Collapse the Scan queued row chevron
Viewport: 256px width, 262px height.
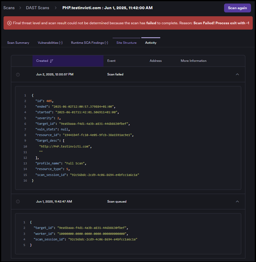(237, 201)
